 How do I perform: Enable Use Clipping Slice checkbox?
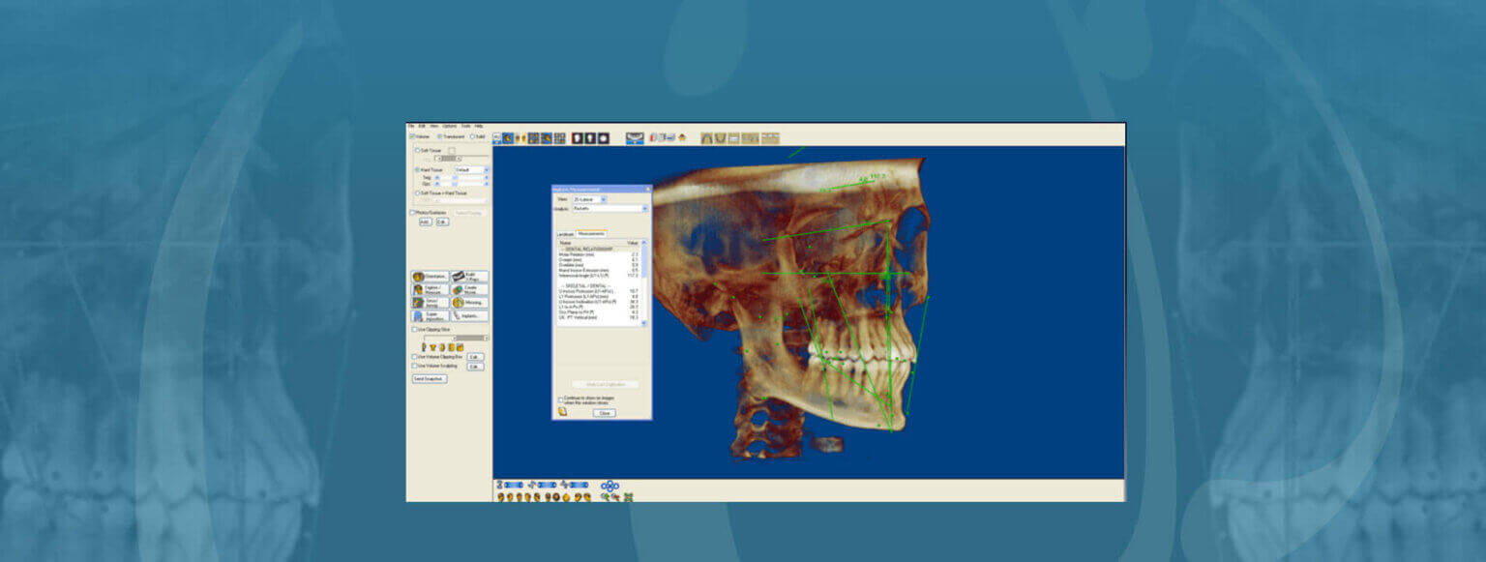point(415,329)
